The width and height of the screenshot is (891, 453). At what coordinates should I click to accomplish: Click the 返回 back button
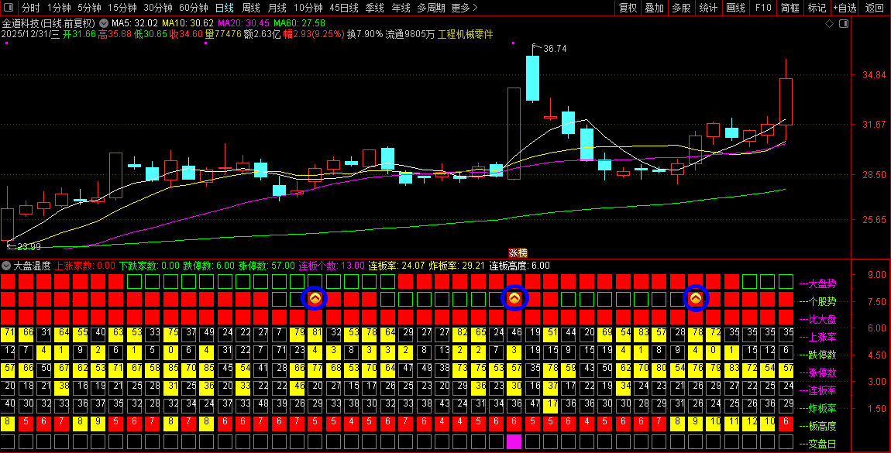coord(874,8)
